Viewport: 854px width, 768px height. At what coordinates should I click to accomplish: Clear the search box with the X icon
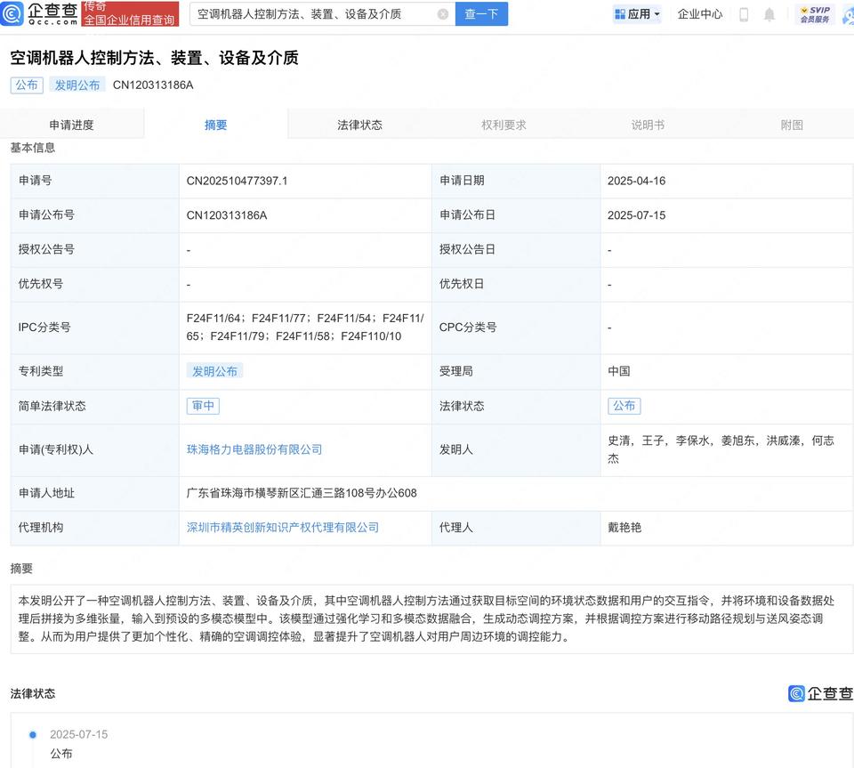pyautogui.click(x=443, y=14)
